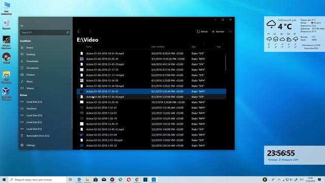Click the search magnifier icon in sidebar
Image resolution: width=325 pixels, height=183 pixels.
(x=68, y=33)
